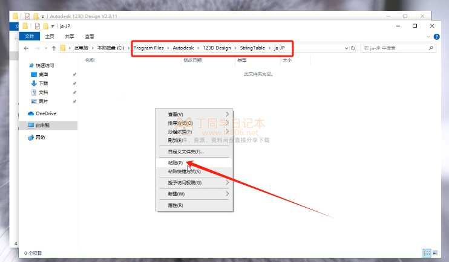
Task: Open the blue Help icon
Action: [x=436, y=37]
